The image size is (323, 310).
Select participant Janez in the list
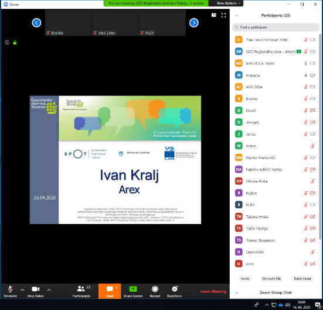[x=276, y=135]
